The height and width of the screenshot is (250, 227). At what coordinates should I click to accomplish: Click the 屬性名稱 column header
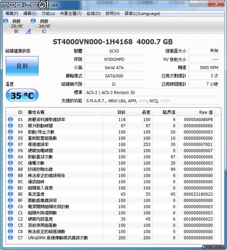64,112
